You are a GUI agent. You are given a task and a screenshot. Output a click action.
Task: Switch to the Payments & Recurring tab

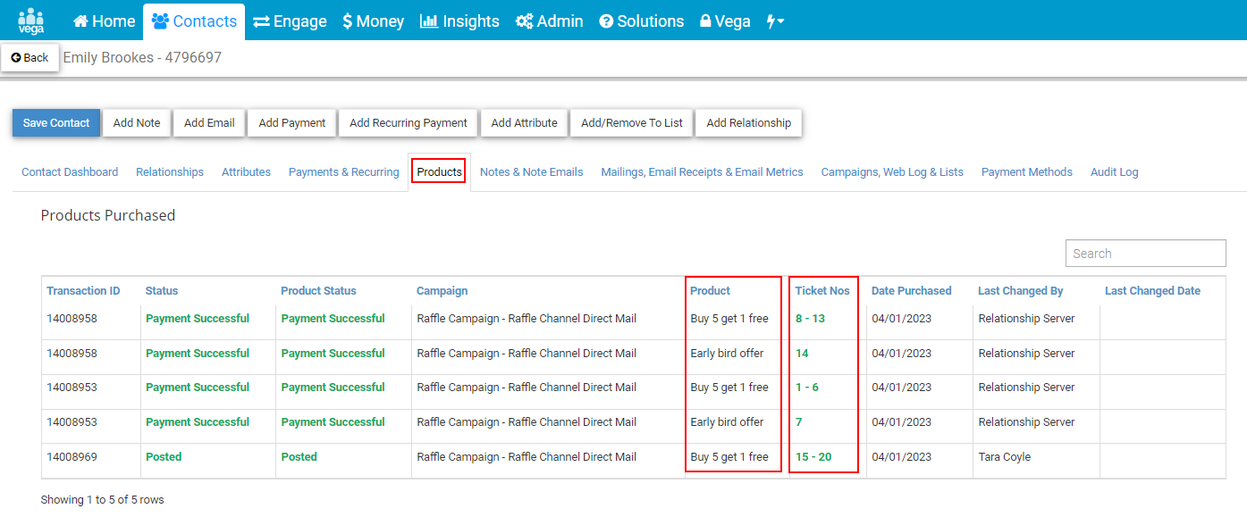tap(344, 172)
